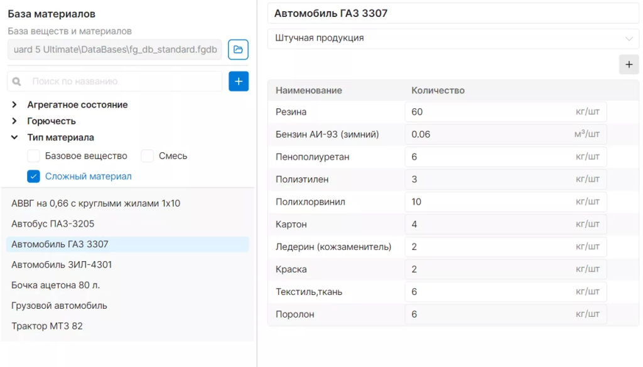Click plus button to add component row
This screenshot has height=367, width=643.
pos(629,65)
